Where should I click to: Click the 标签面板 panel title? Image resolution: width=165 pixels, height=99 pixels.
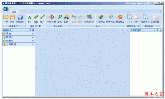[7, 30]
